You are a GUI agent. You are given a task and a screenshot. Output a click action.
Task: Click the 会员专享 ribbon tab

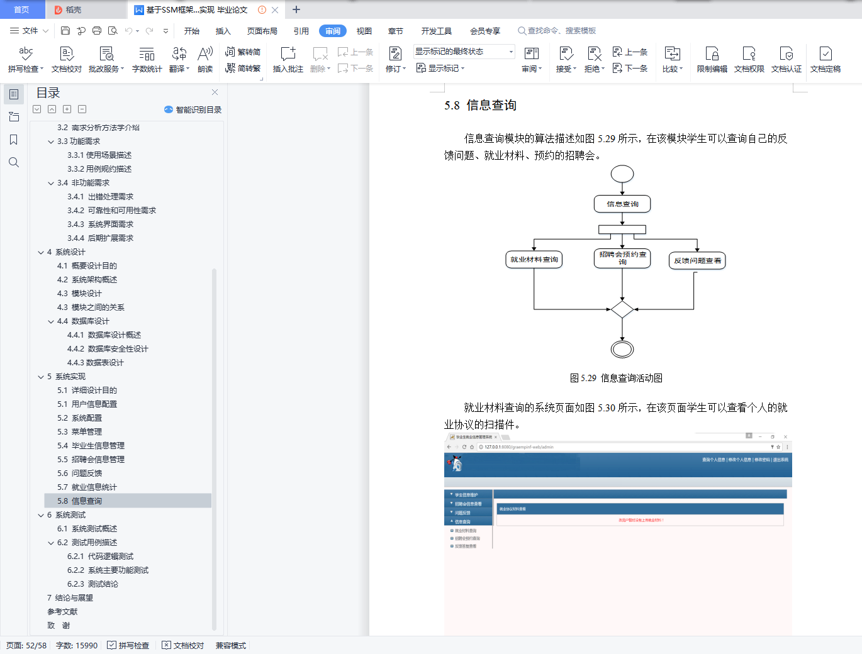(x=485, y=31)
